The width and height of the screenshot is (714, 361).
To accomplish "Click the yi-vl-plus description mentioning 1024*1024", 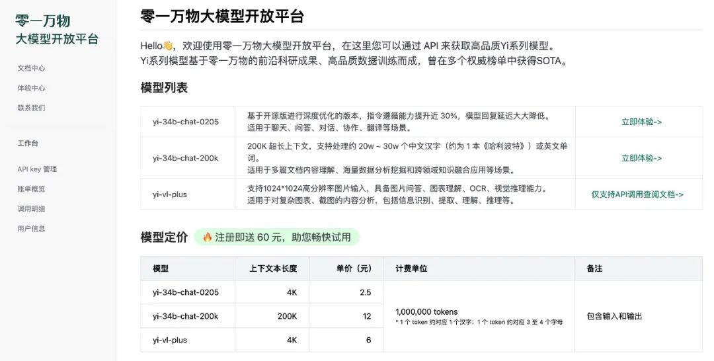I will (x=397, y=194).
